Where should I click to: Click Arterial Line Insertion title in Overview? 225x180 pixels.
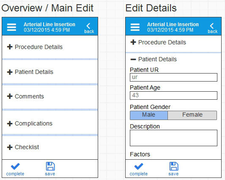[49, 25]
